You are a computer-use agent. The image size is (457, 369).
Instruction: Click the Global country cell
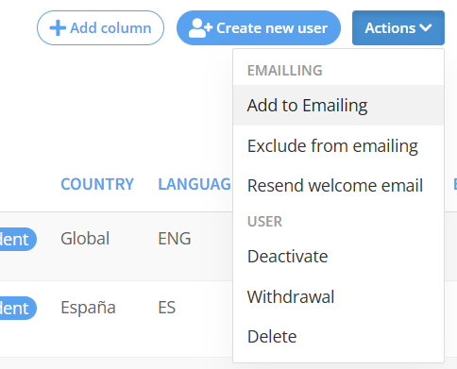85,239
